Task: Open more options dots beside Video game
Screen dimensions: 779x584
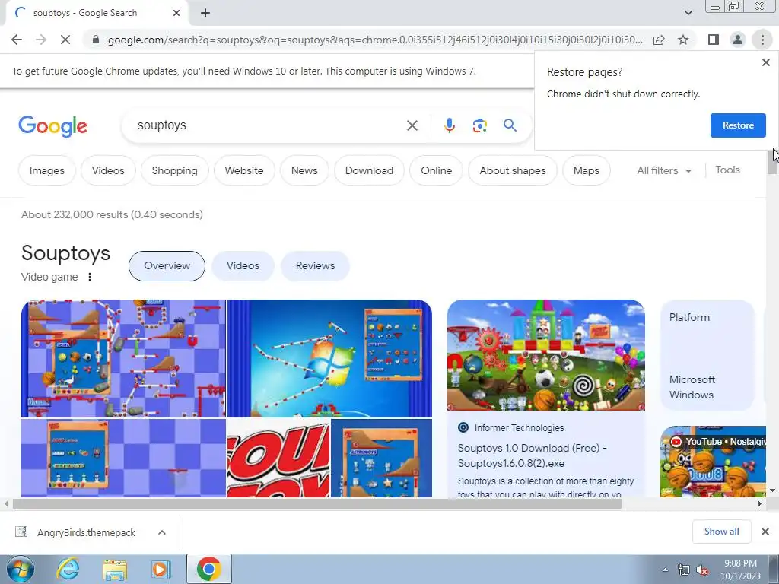Action: [90, 277]
